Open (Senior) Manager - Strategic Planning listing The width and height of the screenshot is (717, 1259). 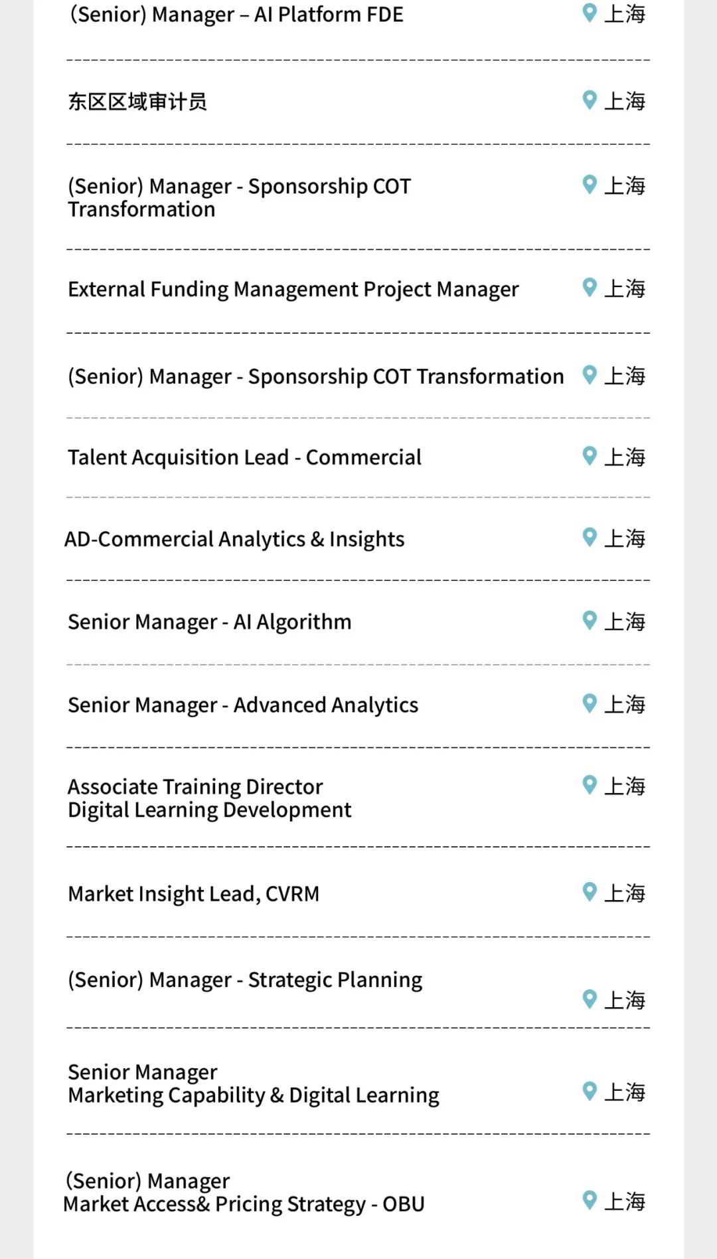click(x=245, y=980)
